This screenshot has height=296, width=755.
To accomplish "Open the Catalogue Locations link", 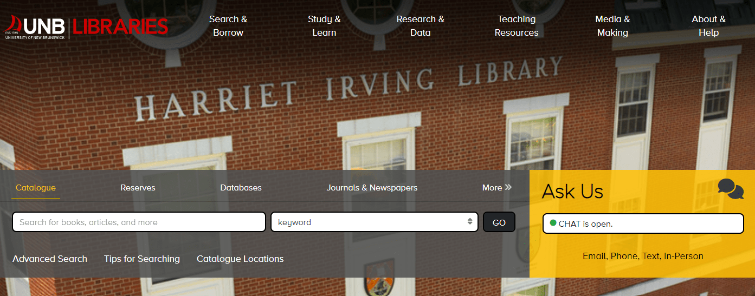I will 240,259.
